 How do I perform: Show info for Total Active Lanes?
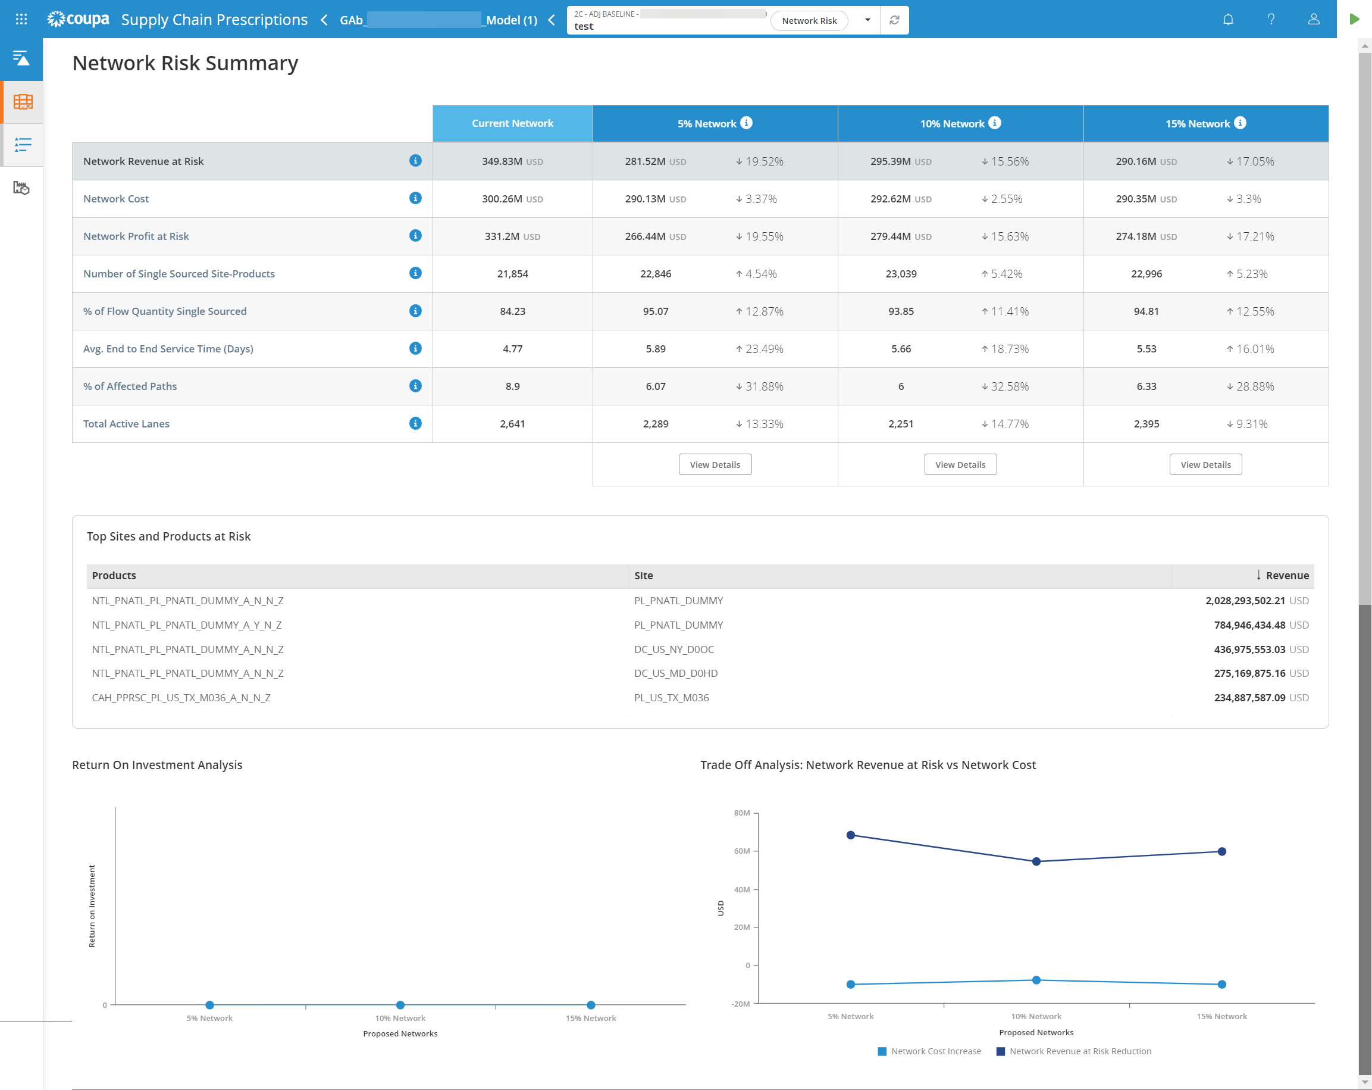(415, 423)
